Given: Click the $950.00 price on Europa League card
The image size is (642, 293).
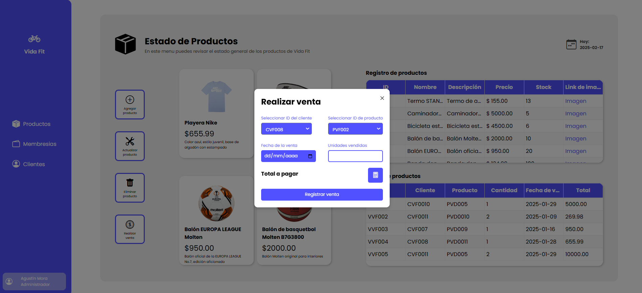Looking at the screenshot, I should click(199, 248).
